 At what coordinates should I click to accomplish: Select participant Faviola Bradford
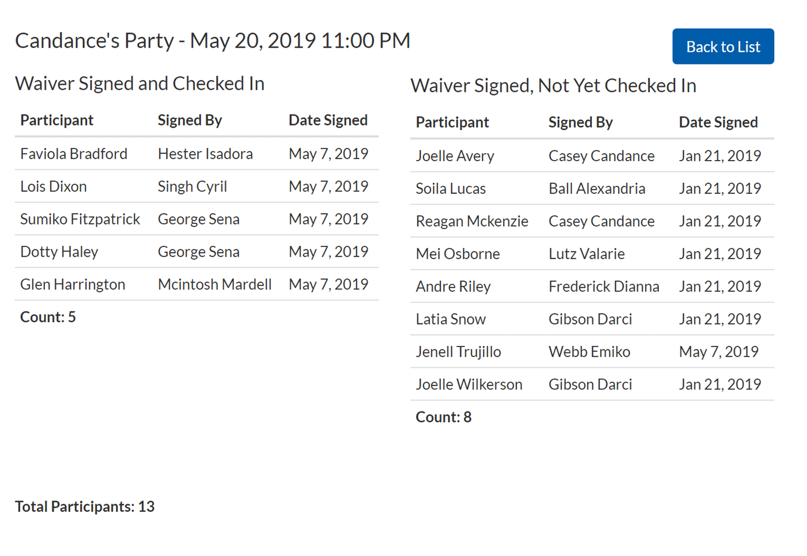(x=74, y=154)
